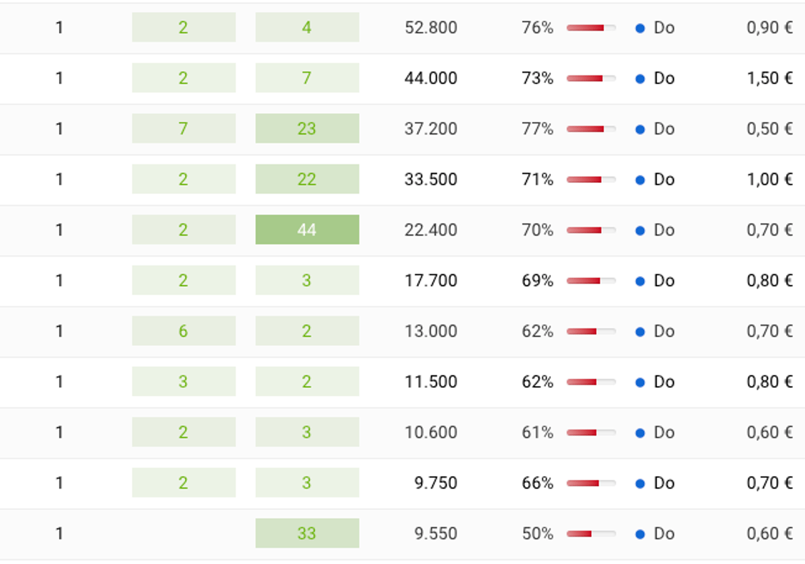This screenshot has width=805, height=564.
Task: Toggle the green 23 badge
Action: click(306, 128)
